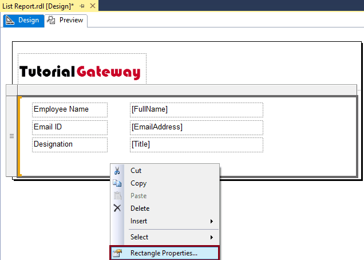Select the [EmailAddress] field text box
The image size is (364, 260).
point(196,127)
